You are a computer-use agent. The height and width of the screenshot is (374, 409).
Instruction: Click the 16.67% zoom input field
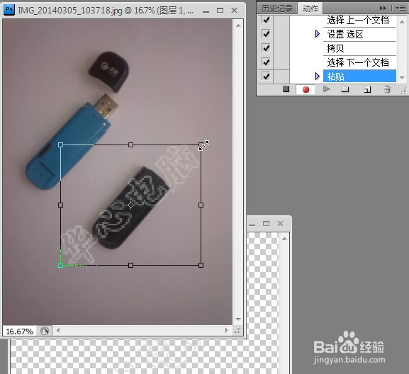[20, 331]
